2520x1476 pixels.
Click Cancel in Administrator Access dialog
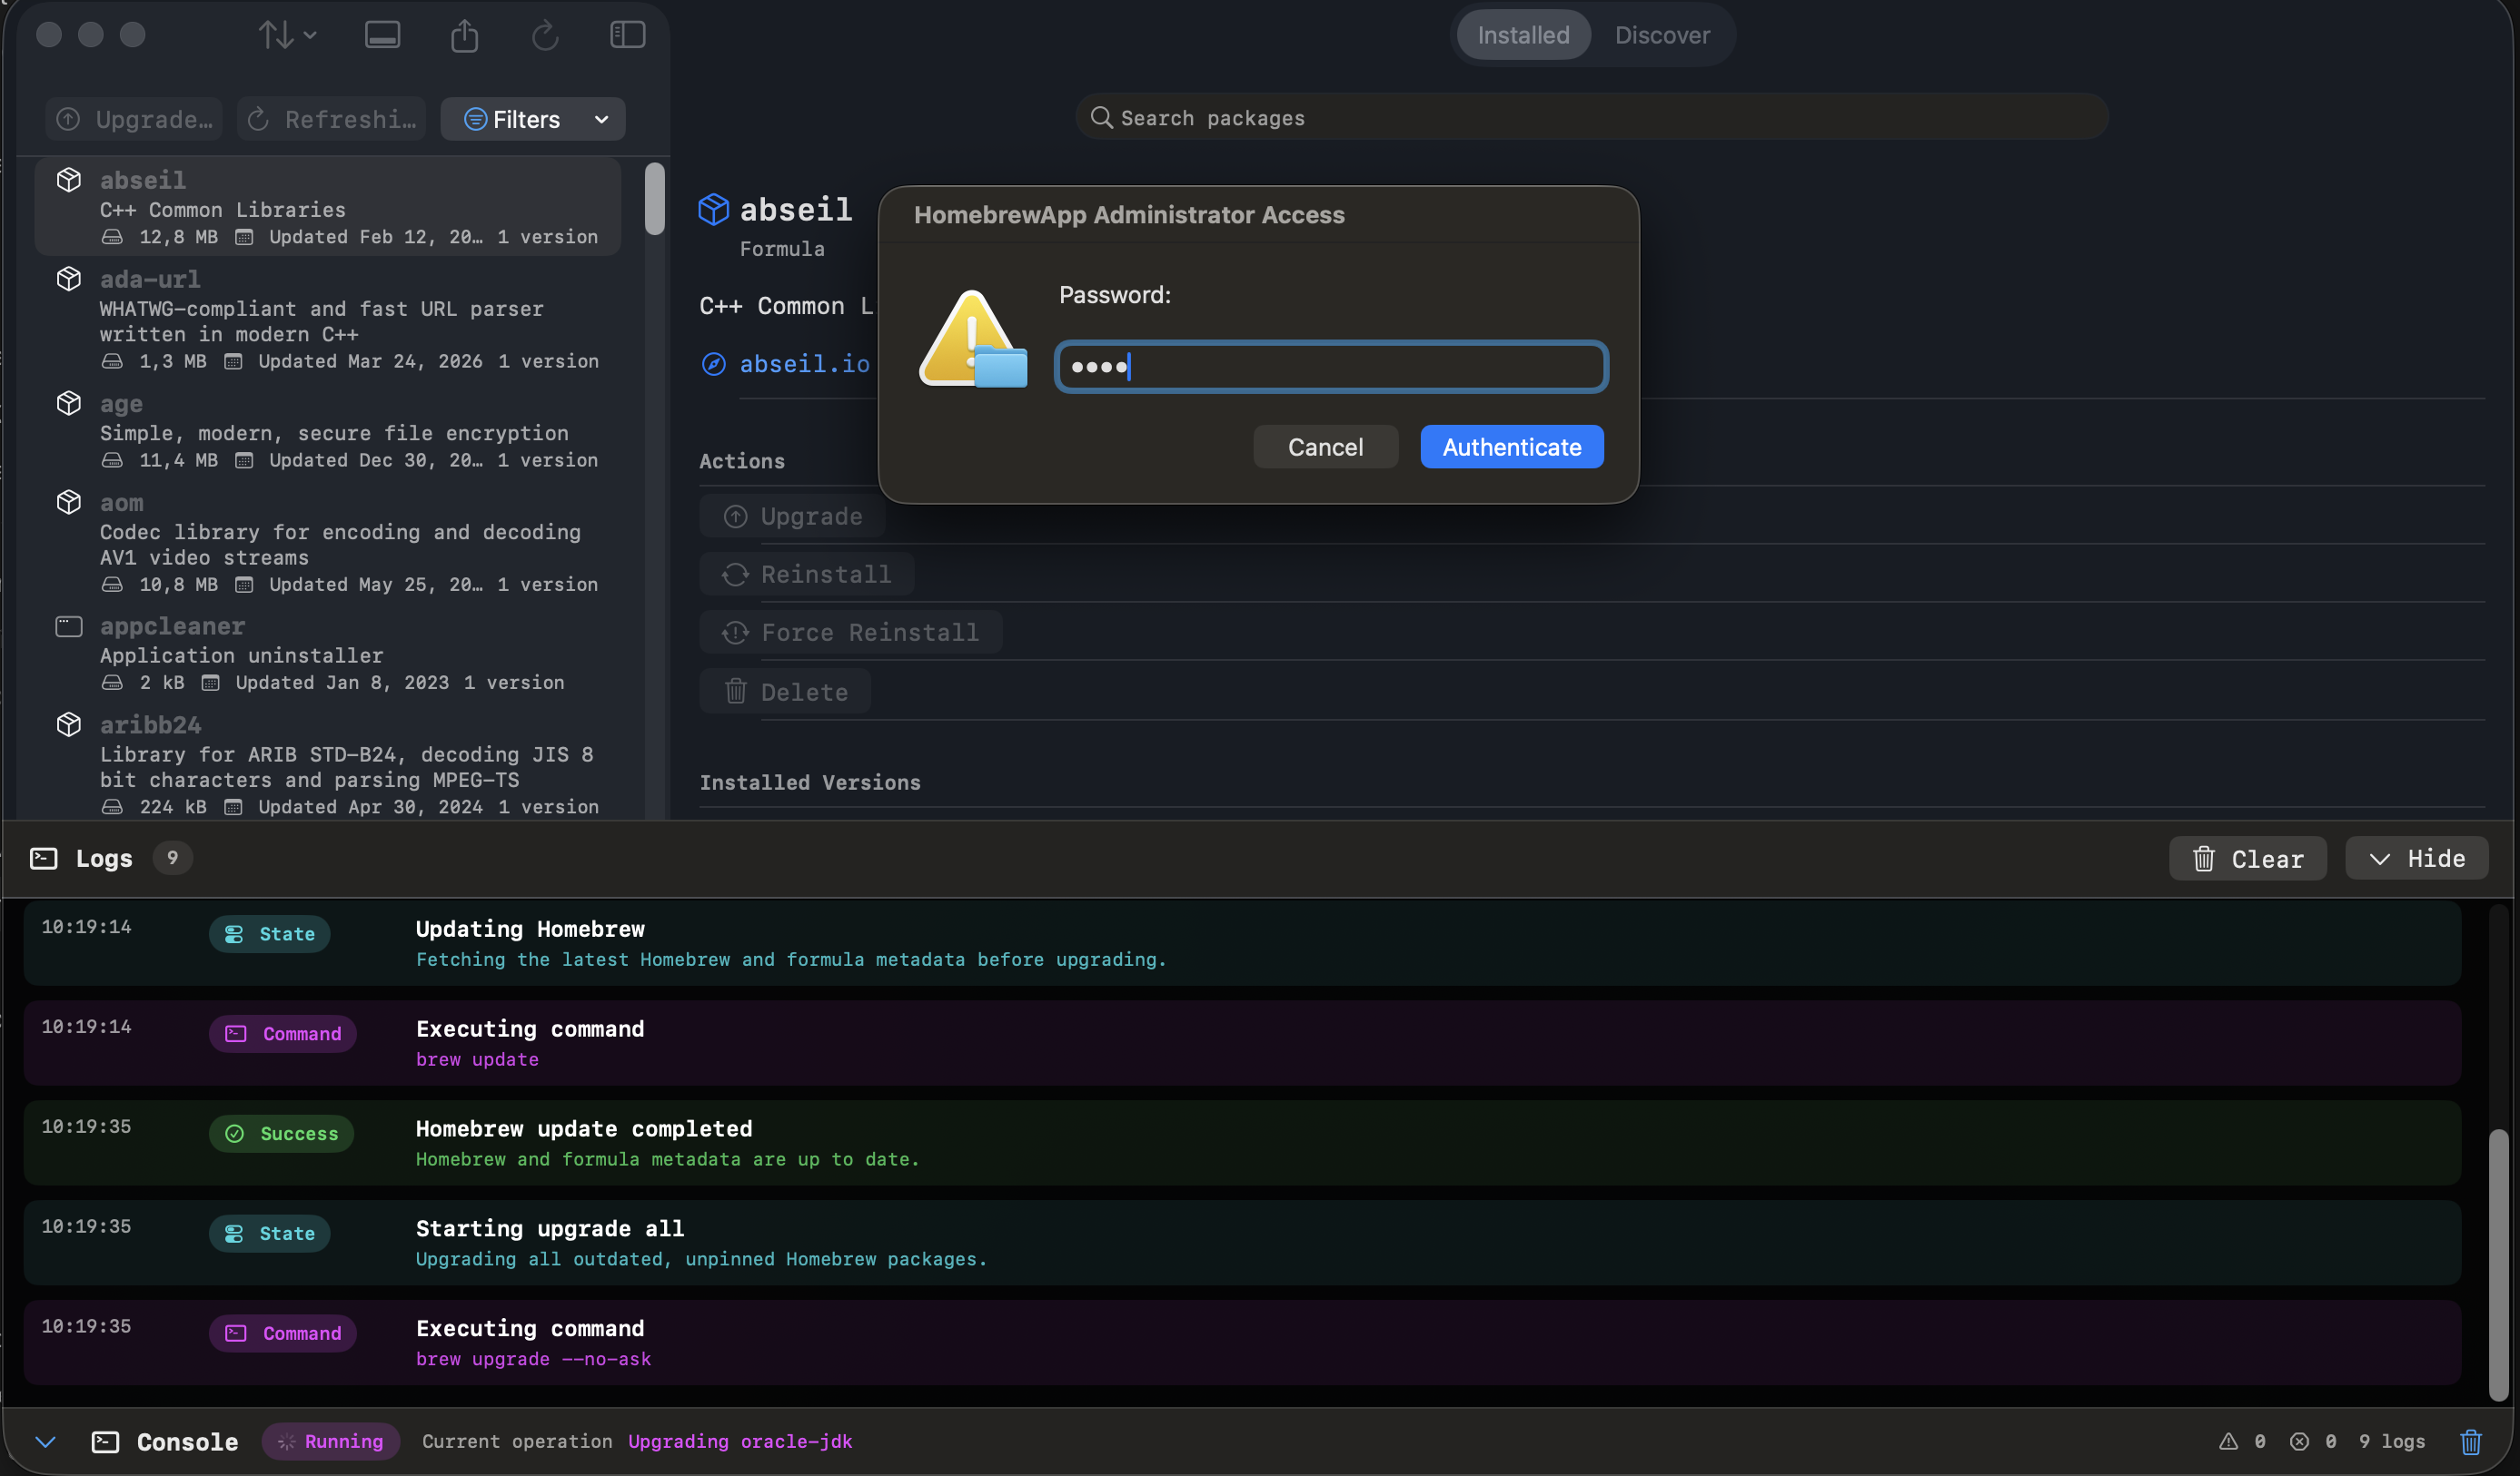[1325, 447]
